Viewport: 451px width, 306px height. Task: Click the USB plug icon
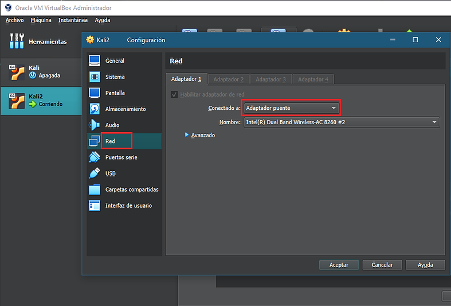tap(95, 173)
